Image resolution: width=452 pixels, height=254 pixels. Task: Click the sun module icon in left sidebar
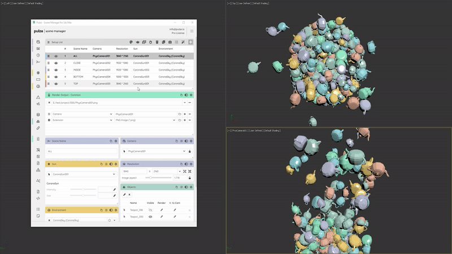click(38, 73)
